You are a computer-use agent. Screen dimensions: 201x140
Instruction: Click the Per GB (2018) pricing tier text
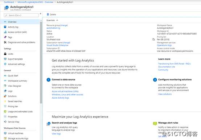coord(163,40)
